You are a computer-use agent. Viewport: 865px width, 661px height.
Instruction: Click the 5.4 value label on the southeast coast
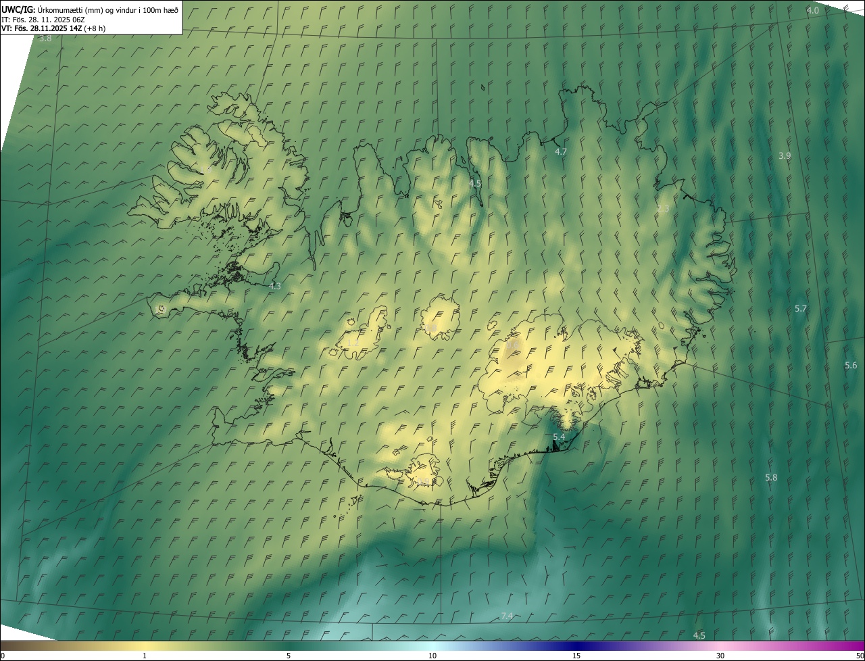[559, 437]
